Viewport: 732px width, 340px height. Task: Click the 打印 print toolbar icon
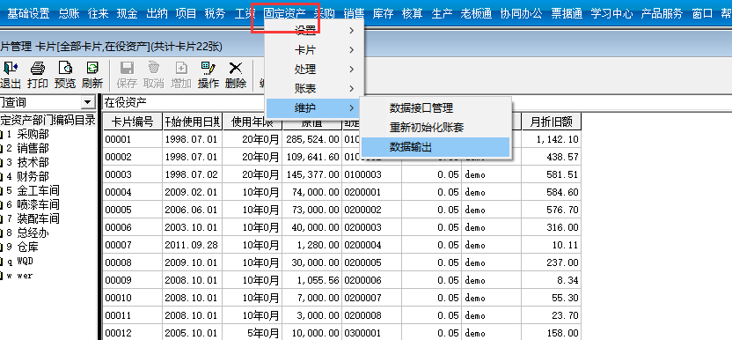[37, 75]
